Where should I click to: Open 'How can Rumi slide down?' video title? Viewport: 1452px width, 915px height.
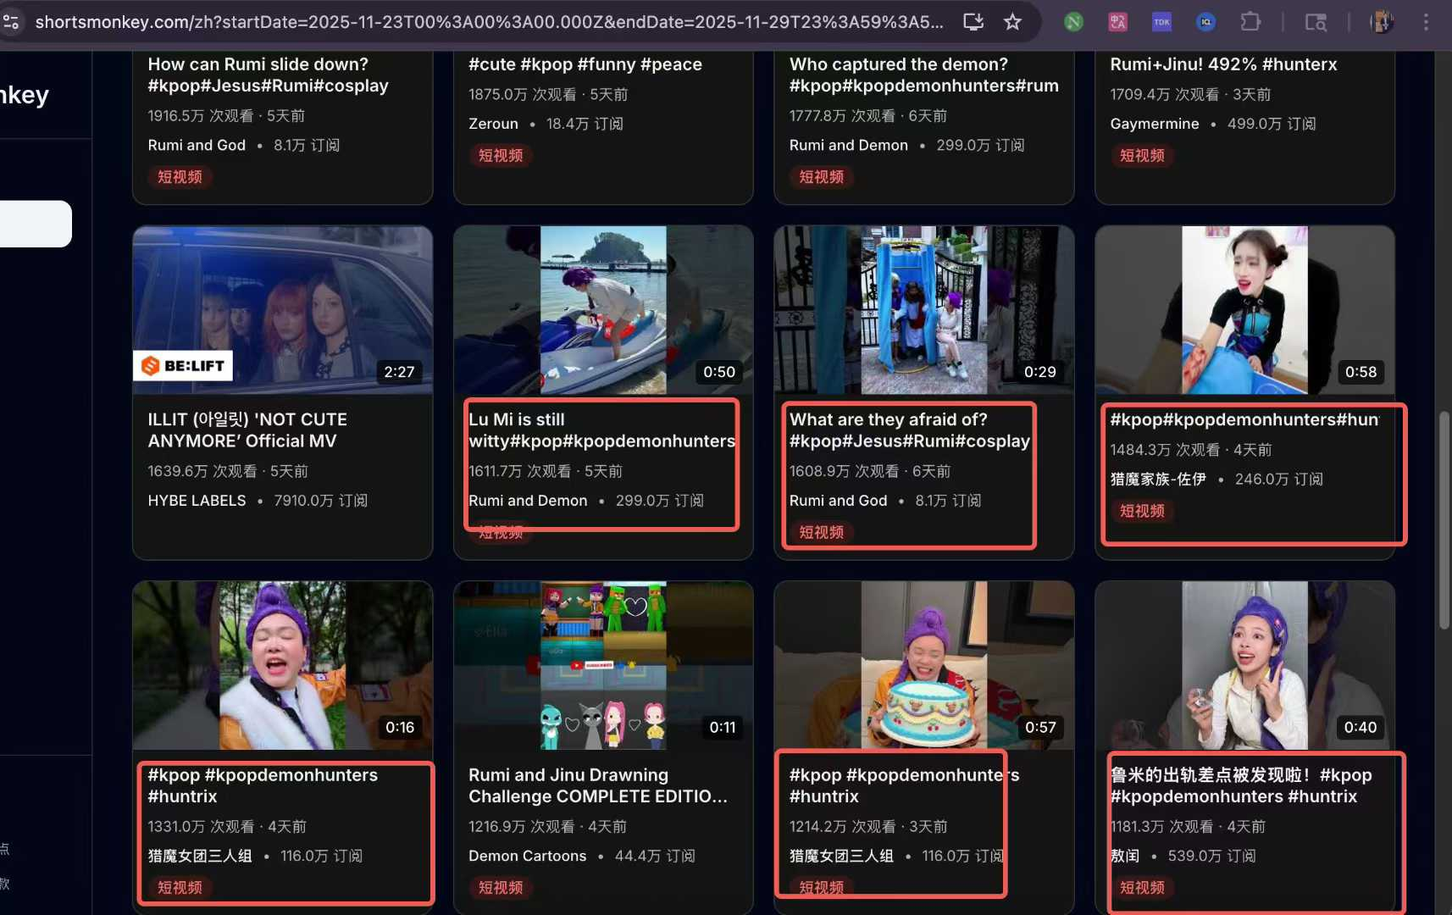268,75
